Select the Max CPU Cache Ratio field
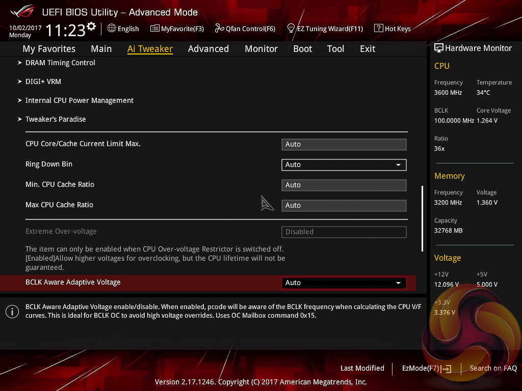The image size is (522, 391). click(x=344, y=205)
